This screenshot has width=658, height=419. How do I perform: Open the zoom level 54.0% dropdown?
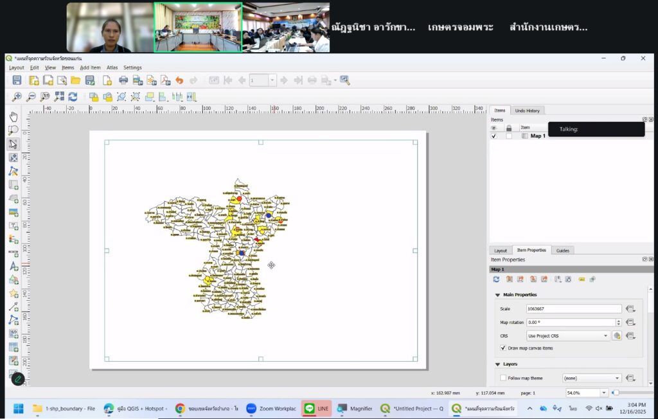tap(603, 393)
